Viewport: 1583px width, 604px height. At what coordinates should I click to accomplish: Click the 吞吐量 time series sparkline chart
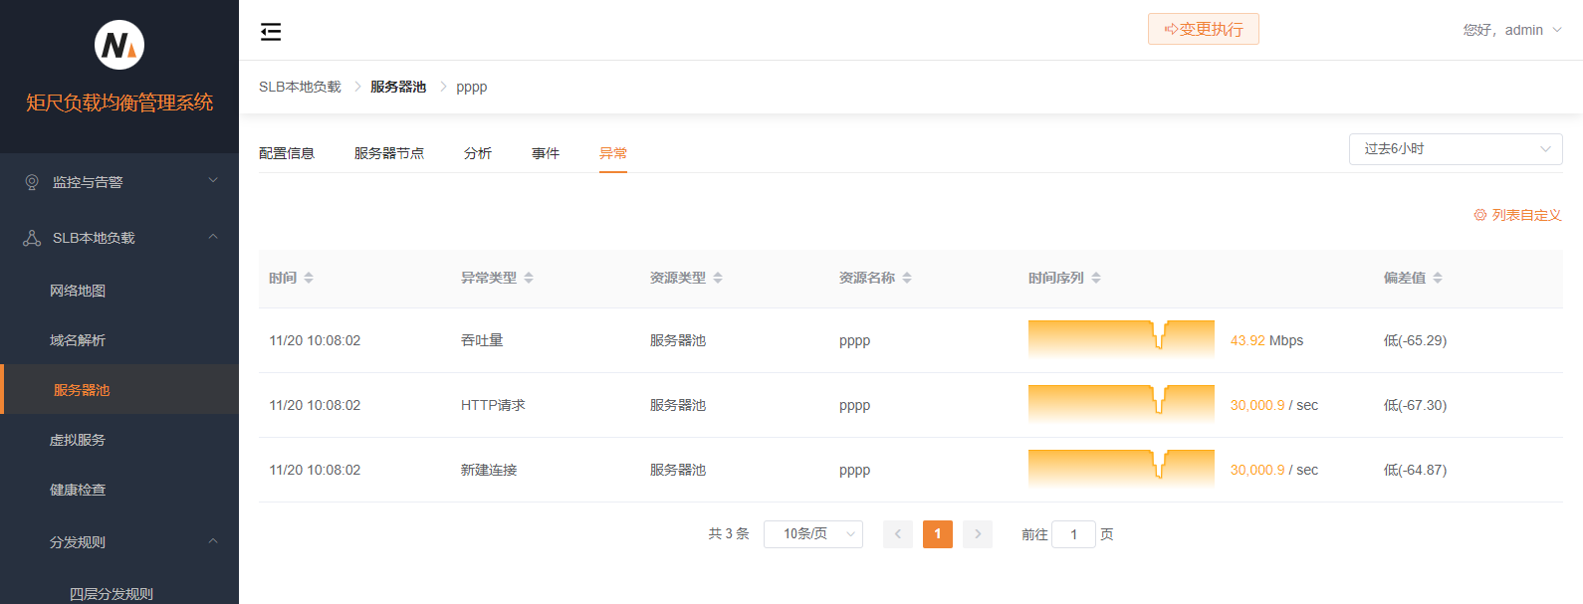click(1121, 340)
